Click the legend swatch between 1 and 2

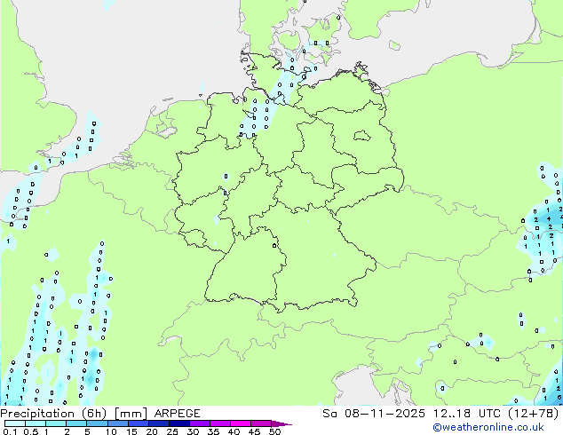click(56, 423)
